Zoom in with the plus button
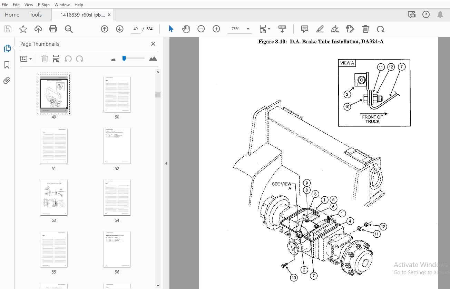This screenshot has width=450, height=289. coord(216,29)
